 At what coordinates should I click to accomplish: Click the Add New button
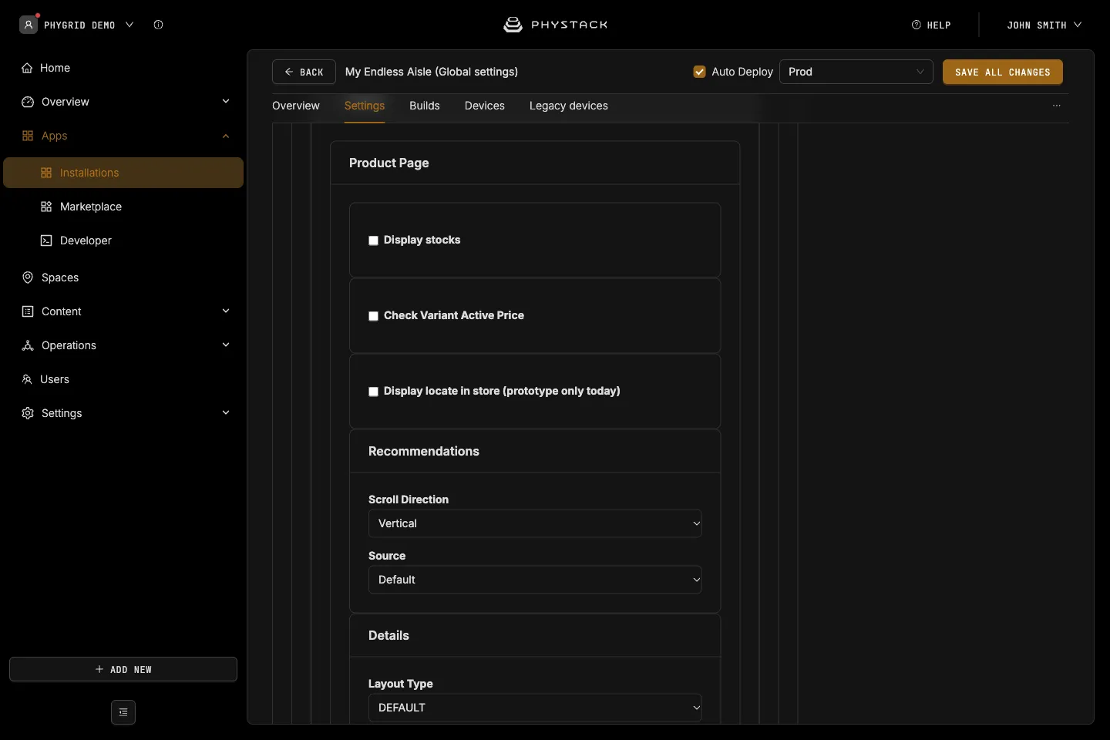coord(123,669)
